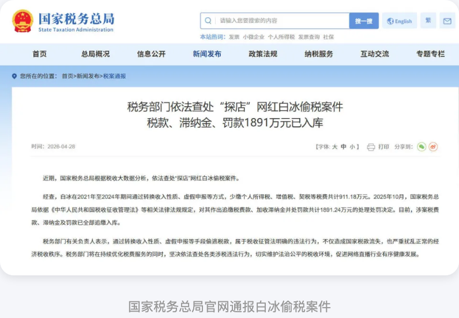Open the 总局概况 navigation tab
The height and width of the screenshot is (318, 459).
(95, 54)
